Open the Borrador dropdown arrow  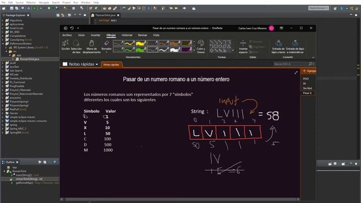pos(107,52)
